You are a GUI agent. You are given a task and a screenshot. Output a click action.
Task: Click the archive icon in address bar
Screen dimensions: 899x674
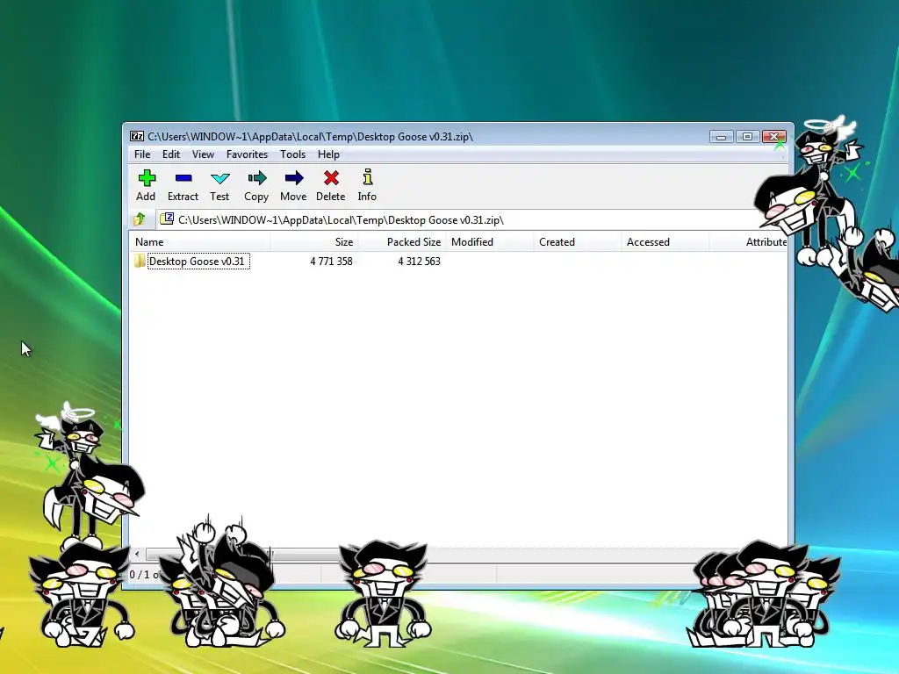(167, 219)
